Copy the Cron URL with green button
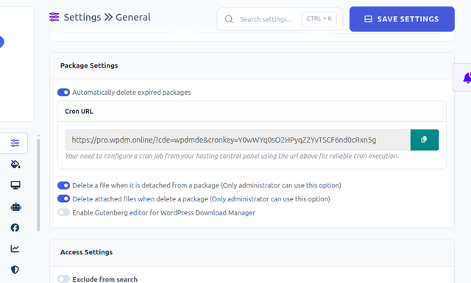 [x=424, y=140]
